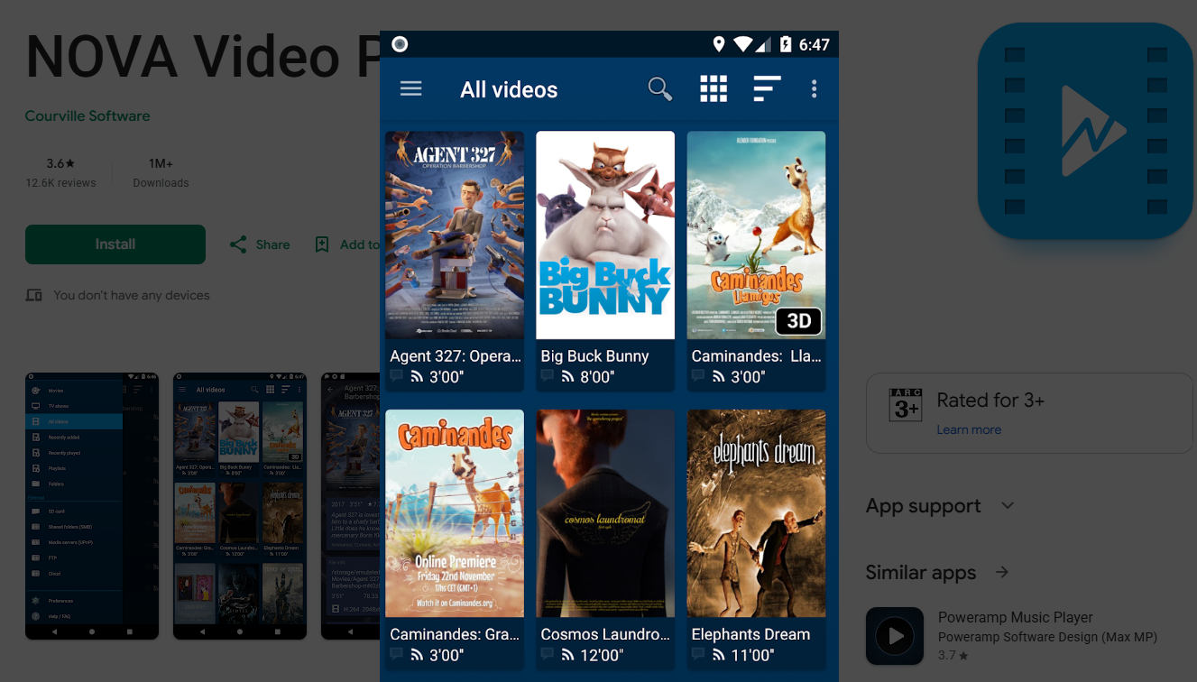This screenshot has width=1197, height=682.
Task: Click the share arrow icon
Action: click(x=238, y=244)
